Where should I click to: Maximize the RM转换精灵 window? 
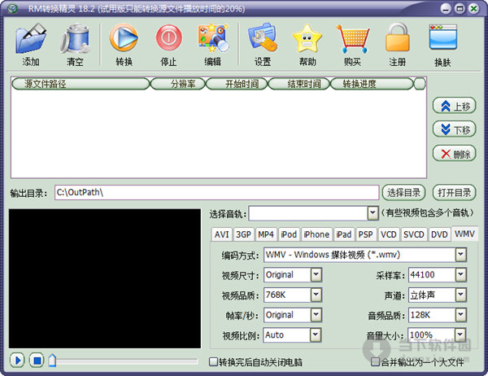460,8
